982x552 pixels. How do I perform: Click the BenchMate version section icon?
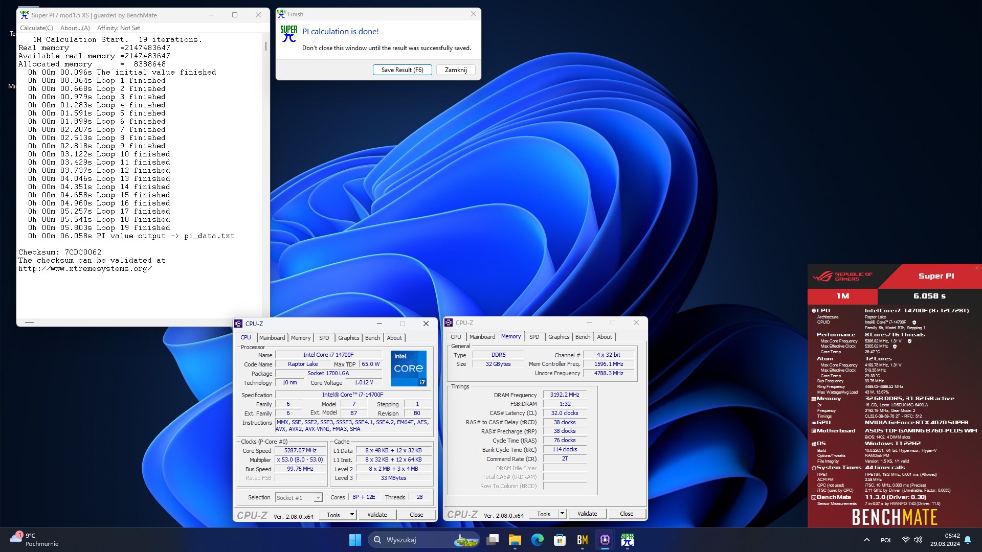(814, 497)
